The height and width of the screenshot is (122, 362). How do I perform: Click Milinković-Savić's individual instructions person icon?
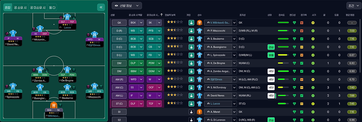coord(191,23)
